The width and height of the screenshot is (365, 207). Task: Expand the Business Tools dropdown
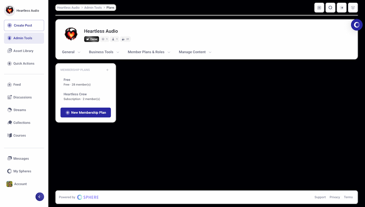coord(104,52)
